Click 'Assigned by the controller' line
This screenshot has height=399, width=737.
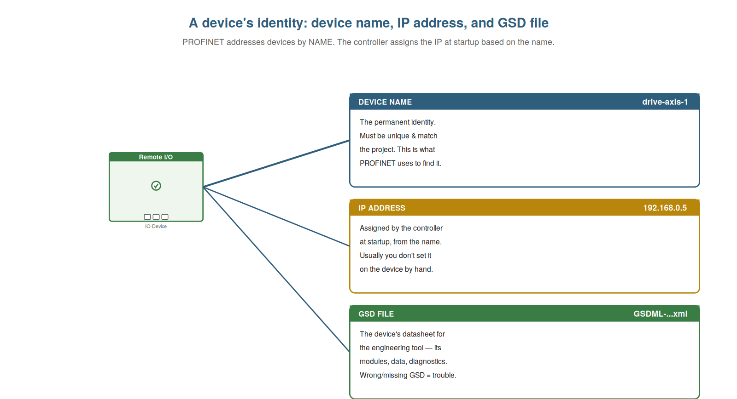click(401, 228)
